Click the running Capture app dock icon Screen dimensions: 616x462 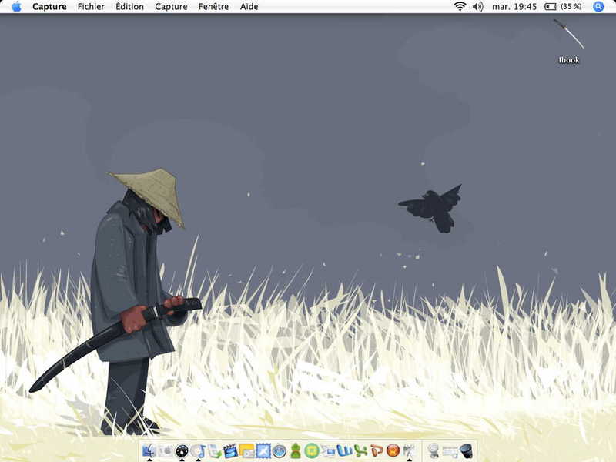(409, 451)
